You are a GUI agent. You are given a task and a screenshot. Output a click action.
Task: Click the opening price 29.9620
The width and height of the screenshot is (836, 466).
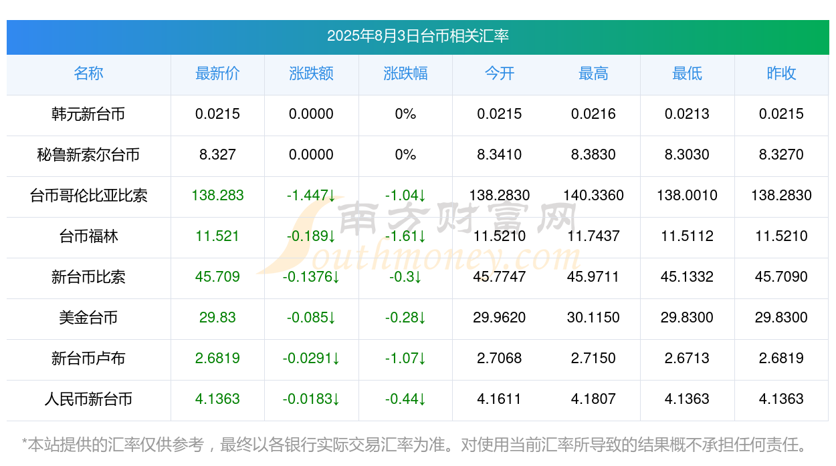[x=500, y=318]
